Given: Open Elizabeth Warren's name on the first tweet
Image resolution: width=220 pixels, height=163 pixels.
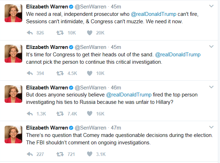Looking at the screenshot, I should point(47,7).
